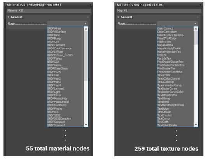Click the Map #1 name field
The image size is (208, 159).
point(159,11)
